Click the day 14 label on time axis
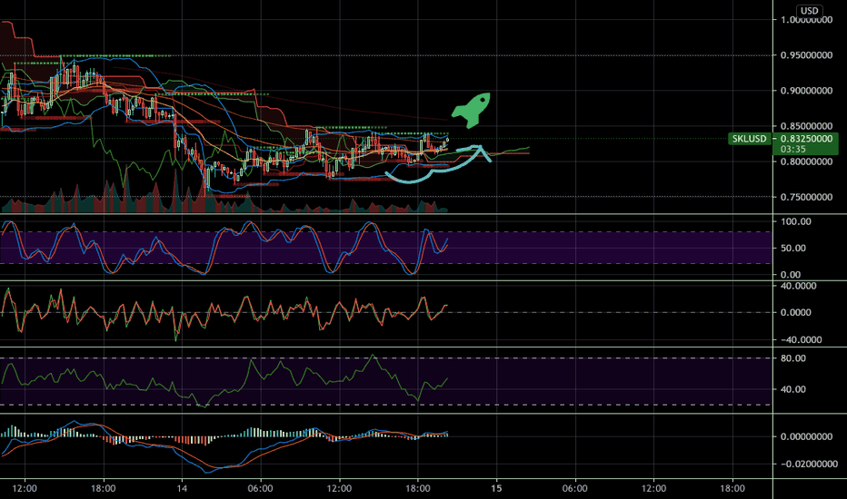 pos(182,488)
